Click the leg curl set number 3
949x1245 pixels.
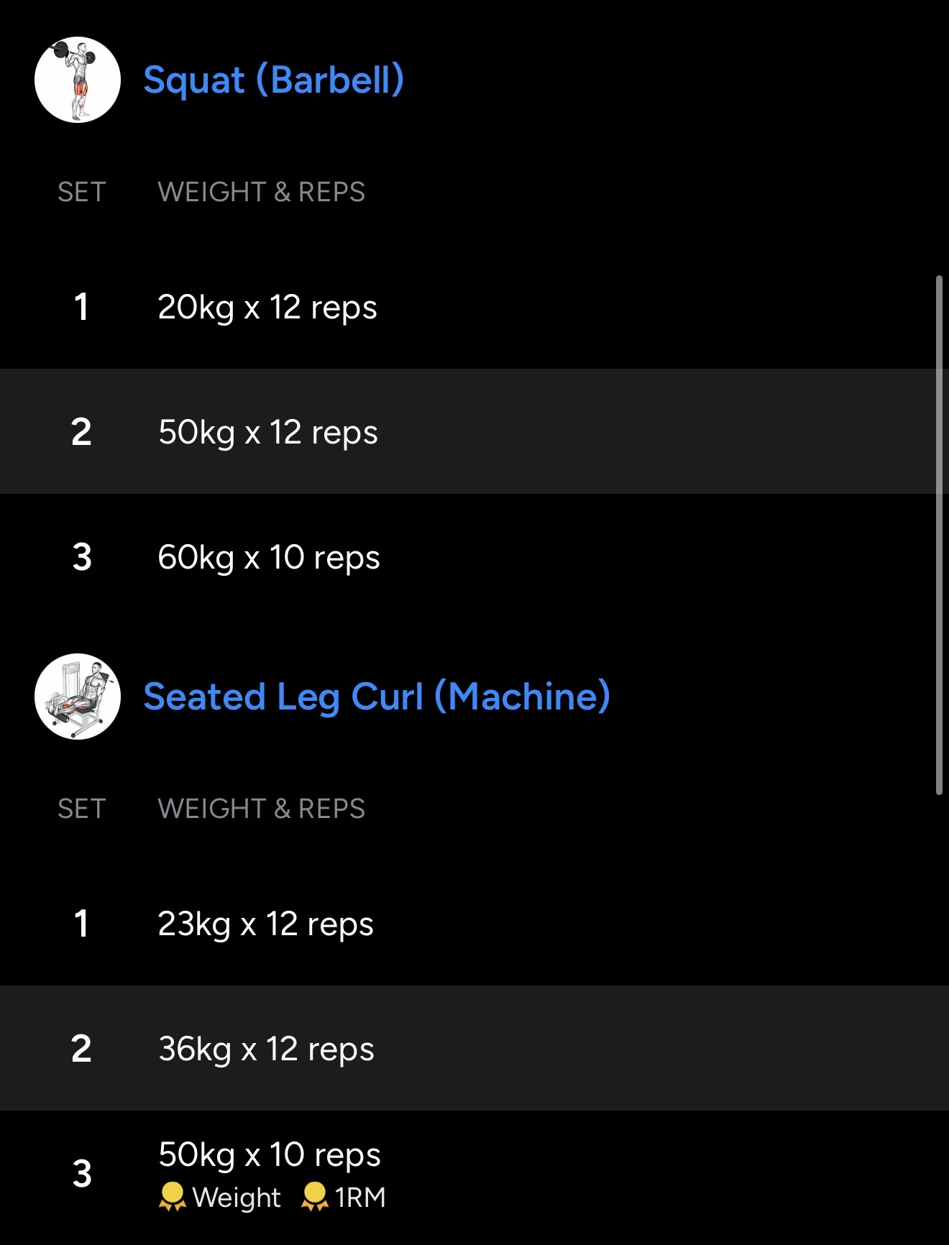pos(82,1174)
